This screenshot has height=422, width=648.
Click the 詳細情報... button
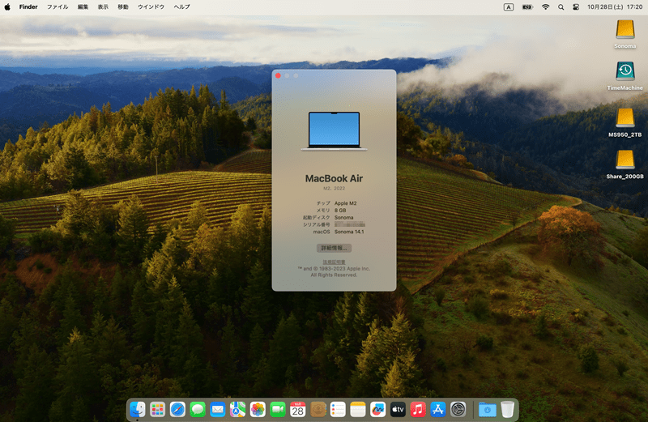coord(334,248)
